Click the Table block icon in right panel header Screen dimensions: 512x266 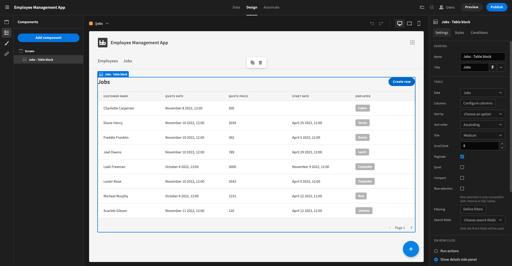pos(435,22)
